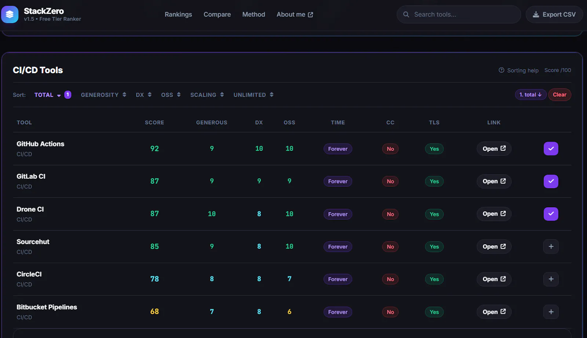This screenshot has width=587, height=338.
Task: Add CircleCI to comparison
Action: pyautogui.click(x=551, y=279)
